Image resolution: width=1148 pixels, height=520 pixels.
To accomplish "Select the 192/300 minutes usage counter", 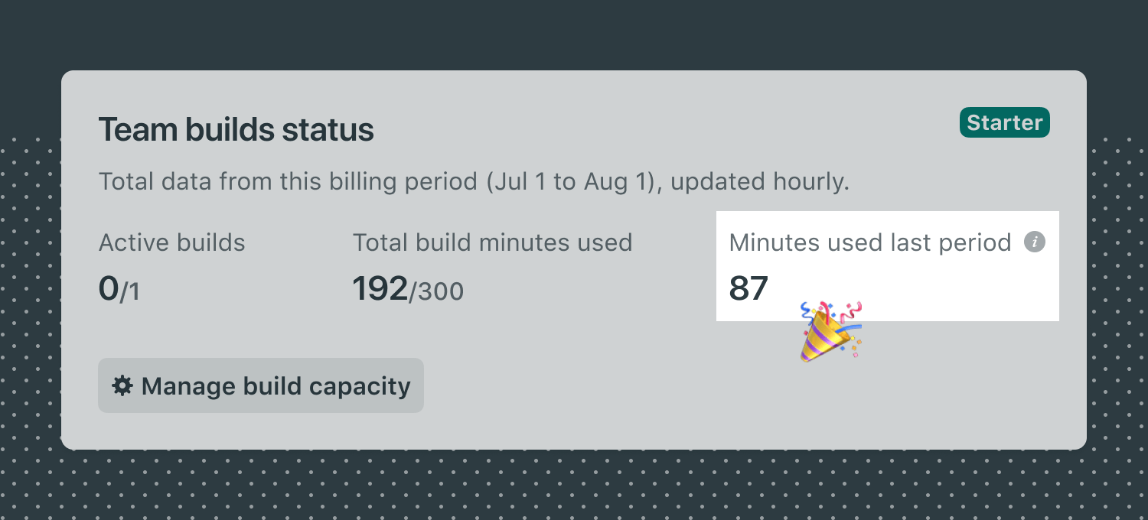I will [409, 291].
